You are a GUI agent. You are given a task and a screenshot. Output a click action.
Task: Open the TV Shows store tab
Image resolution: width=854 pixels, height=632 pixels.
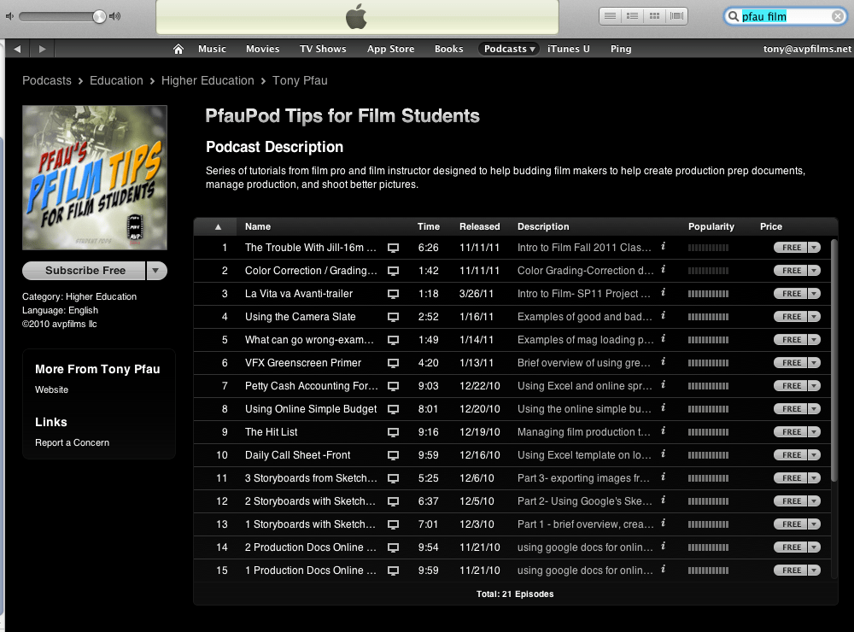tap(323, 49)
